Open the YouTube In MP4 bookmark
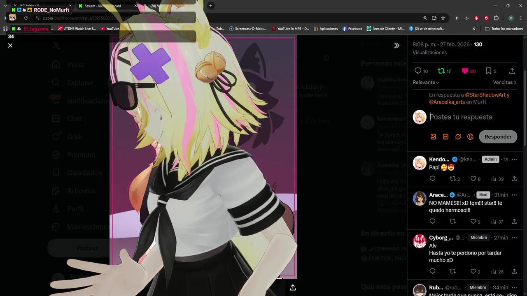Viewport: 527px width, 296px height. pyautogui.click(x=290, y=29)
